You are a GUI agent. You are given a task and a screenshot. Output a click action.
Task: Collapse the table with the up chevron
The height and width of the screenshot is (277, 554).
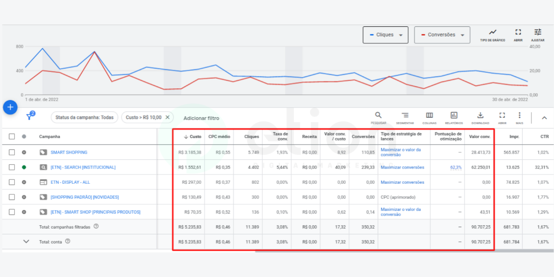[x=544, y=118]
